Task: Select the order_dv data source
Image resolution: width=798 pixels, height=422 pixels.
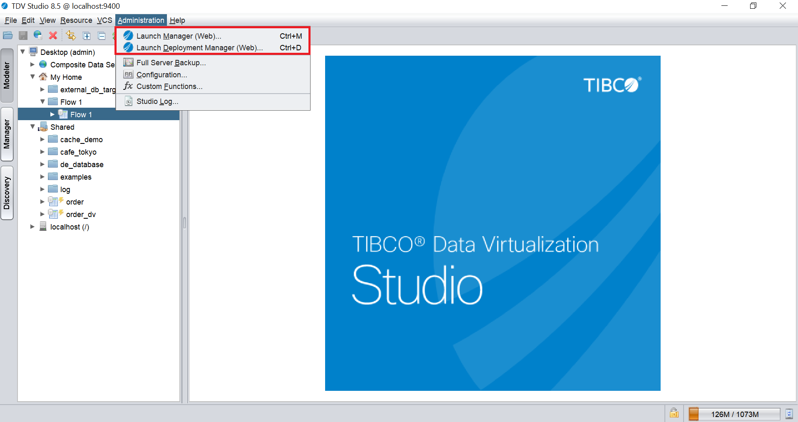Action: (x=81, y=215)
